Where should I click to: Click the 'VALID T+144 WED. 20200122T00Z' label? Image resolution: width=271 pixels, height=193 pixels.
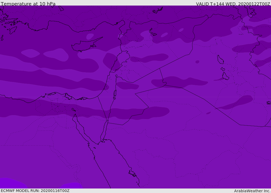tap(233, 4)
